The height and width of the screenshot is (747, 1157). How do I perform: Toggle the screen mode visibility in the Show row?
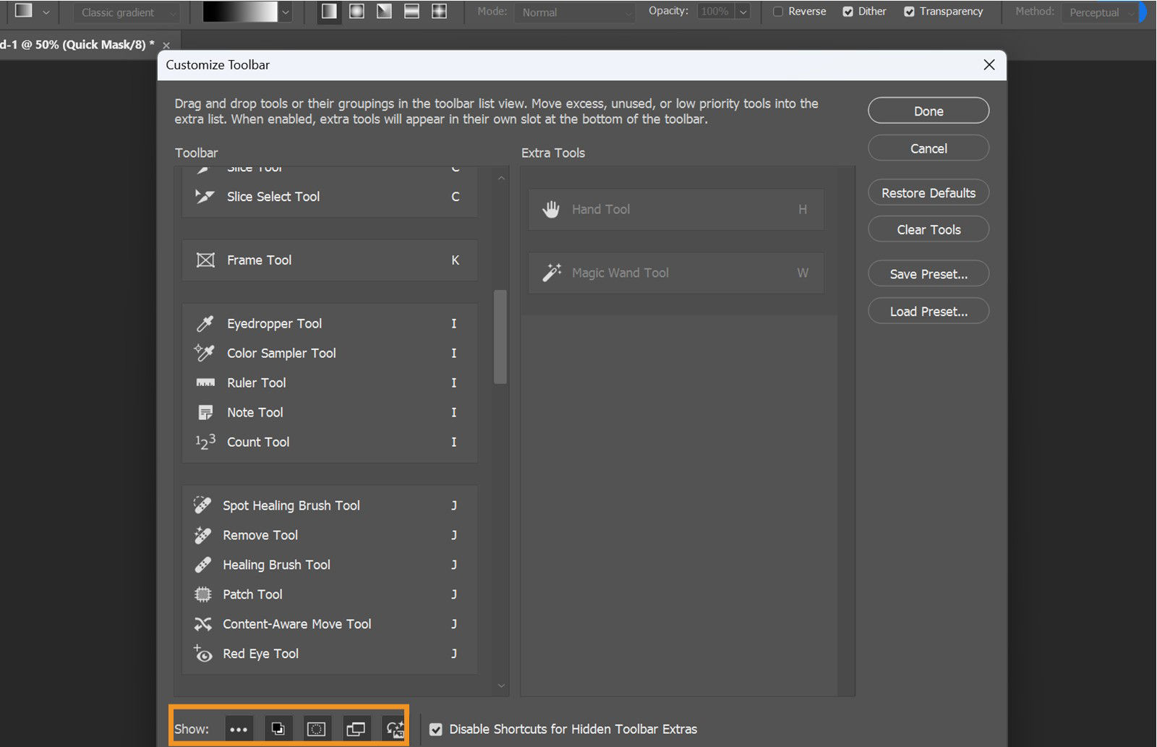355,728
